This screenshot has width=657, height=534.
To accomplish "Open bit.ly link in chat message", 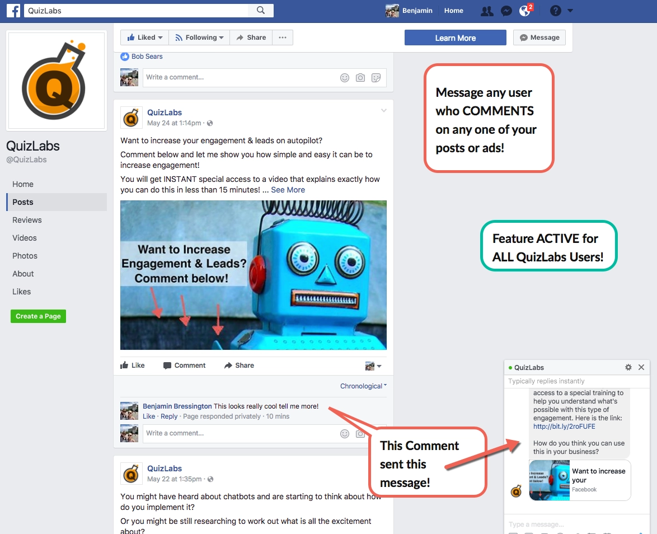I will point(564,427).
